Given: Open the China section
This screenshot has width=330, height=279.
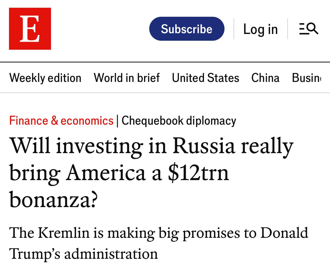Looking at the screenshot, I should [x=265, y=78].
